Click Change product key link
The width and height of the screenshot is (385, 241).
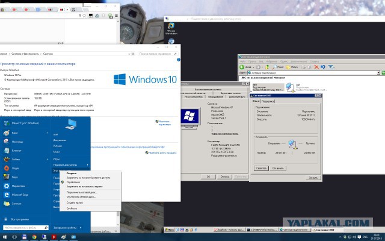point(162,152)
